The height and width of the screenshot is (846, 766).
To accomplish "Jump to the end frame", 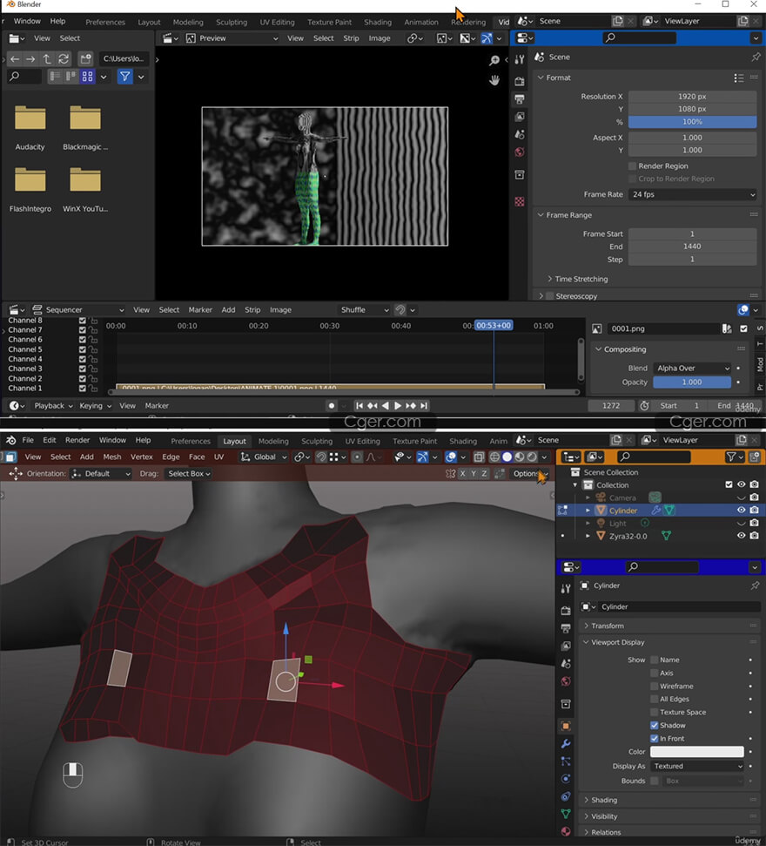I will (x=424, y=406).
